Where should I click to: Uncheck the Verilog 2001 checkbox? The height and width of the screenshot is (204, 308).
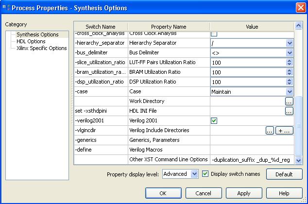click(214, 121)
